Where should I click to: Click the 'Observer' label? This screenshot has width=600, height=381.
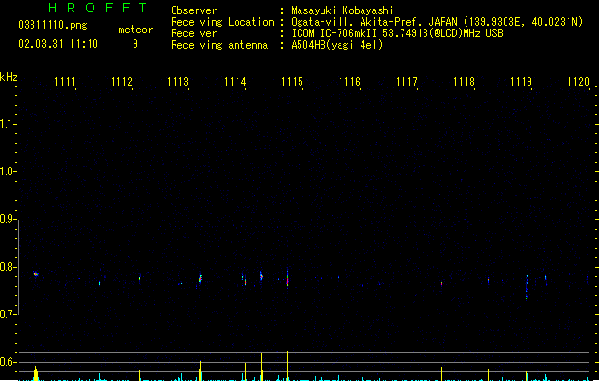(x=194, y=10)
